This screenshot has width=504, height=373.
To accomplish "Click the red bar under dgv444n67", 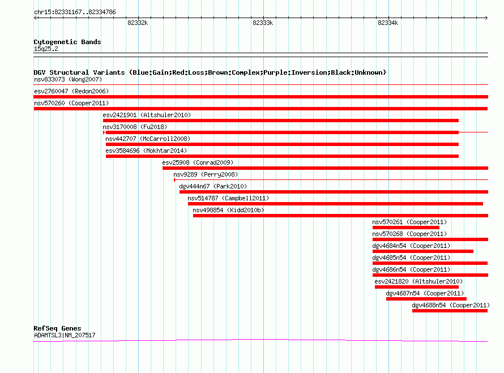I will 334,192.
